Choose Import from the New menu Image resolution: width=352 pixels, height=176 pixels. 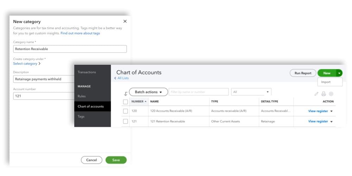click(326, 82)
